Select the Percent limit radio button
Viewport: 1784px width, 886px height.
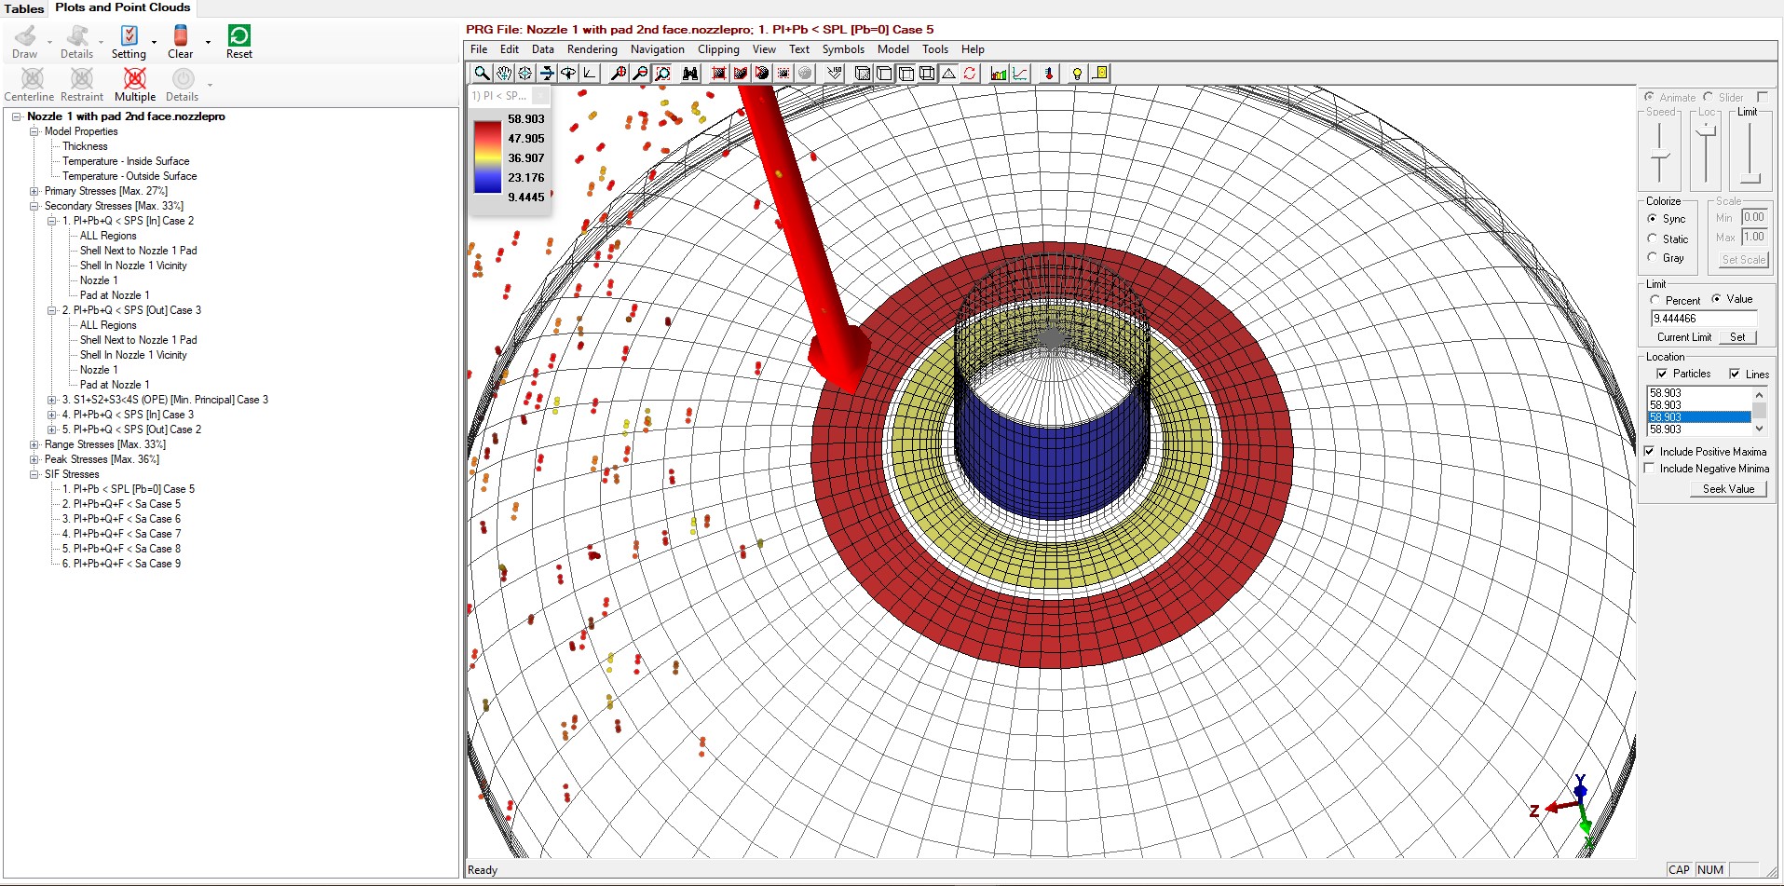(x=1655, y=300)
